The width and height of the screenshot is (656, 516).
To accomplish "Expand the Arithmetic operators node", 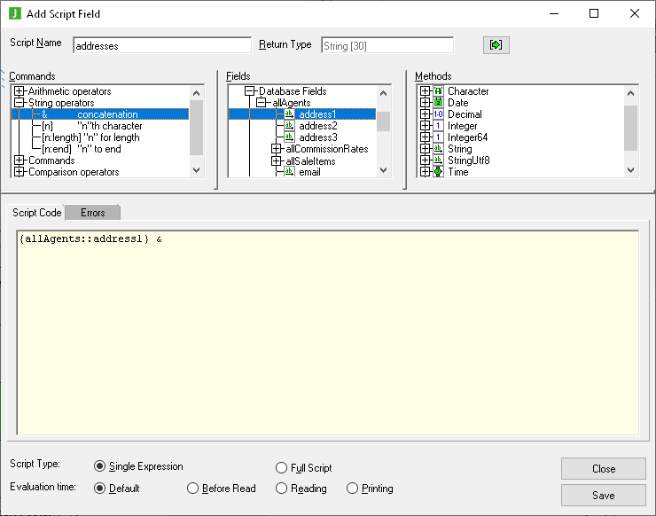I will tap(20, 91).
